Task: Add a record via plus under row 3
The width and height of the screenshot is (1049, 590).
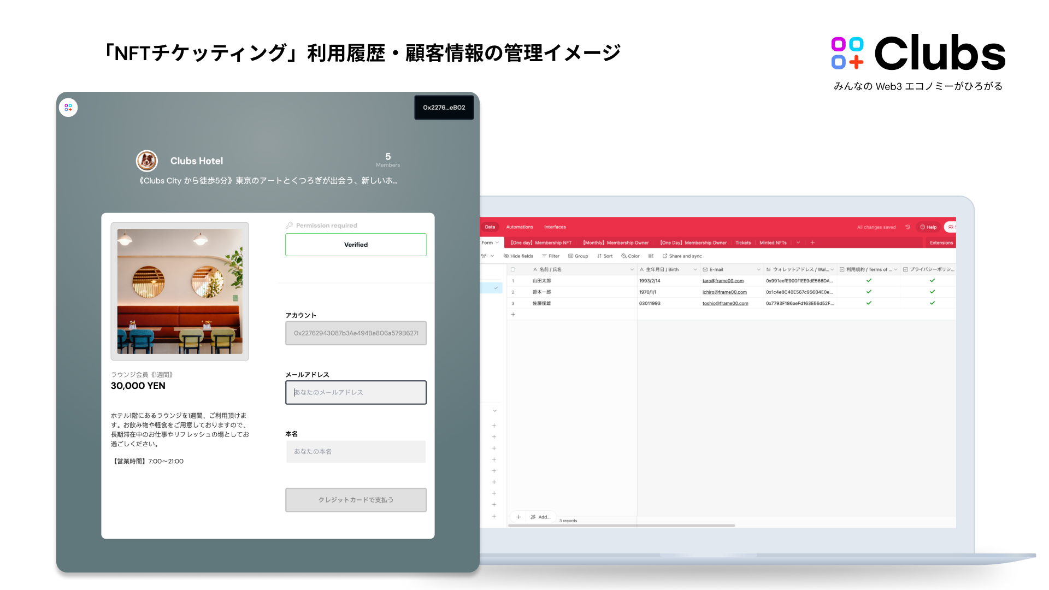Action: 513,314
